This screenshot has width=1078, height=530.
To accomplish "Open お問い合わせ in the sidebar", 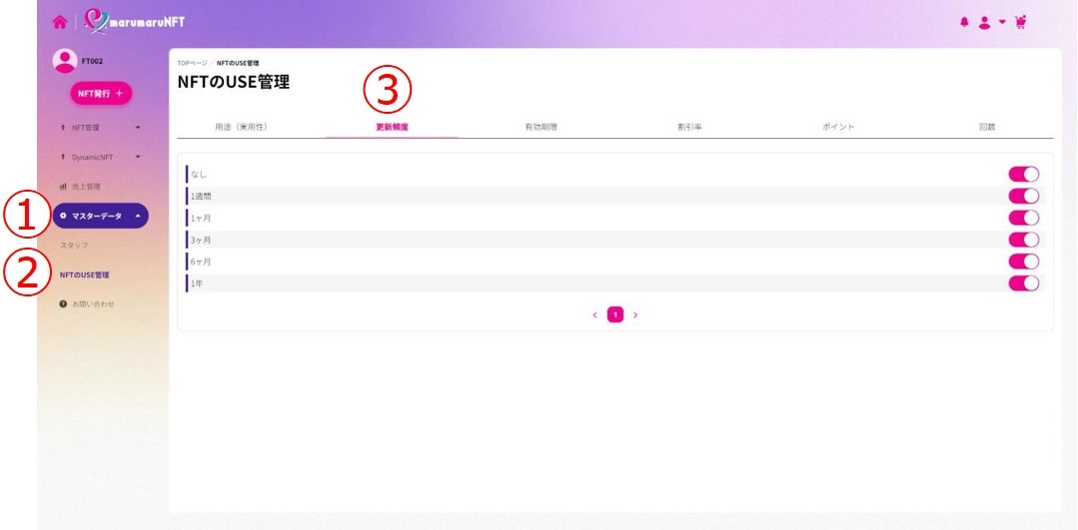I will [x=87, y=303].
